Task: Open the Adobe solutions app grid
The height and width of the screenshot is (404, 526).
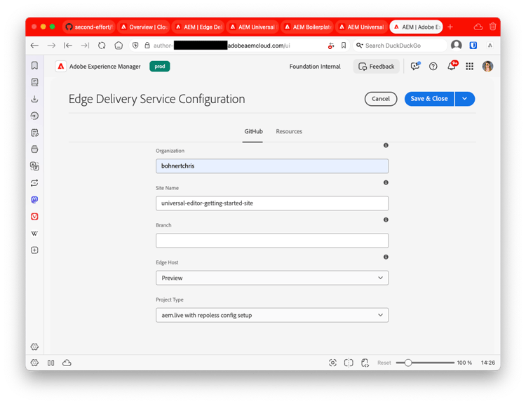Action: pyautogui.click(x=469, y=67)
